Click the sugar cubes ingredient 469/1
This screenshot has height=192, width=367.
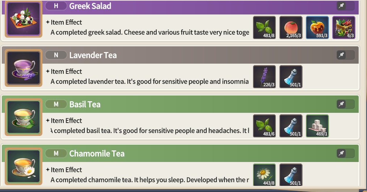[x=317, y=126]
